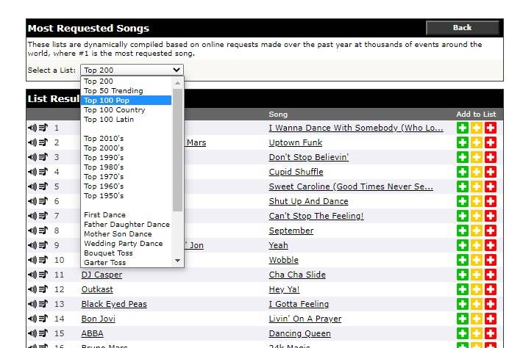Add Yeah with red plus icon
Screen dimensions: 523x348
(x=491, y=245)
